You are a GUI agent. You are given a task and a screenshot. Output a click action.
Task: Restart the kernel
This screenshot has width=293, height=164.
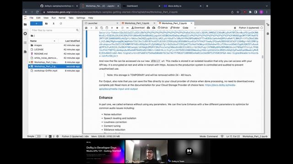(x=122, y=28)
